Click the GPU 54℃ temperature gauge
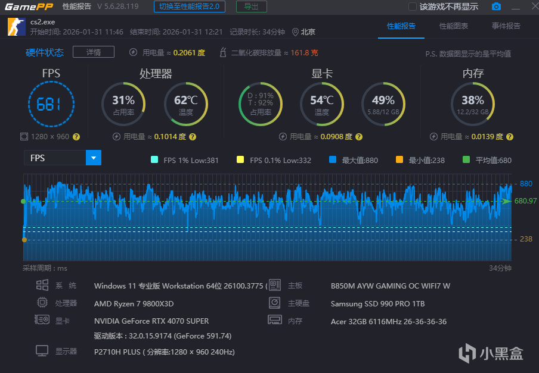The width and height of the screenshot is (539, 373). click(322, 104)
